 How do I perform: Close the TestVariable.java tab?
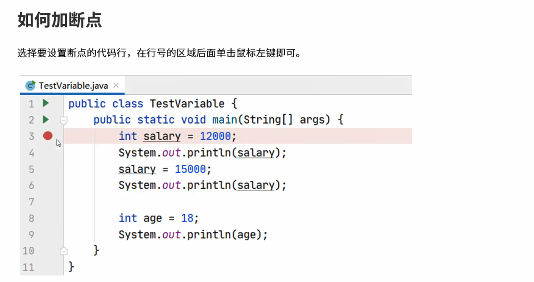click(116, 85)
